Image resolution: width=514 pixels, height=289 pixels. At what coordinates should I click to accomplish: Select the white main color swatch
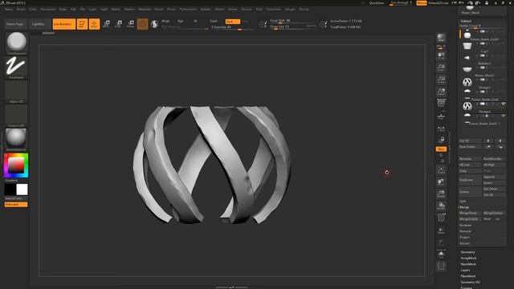(22, 189)
